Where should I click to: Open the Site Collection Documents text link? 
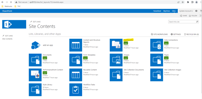coord(134,70)
